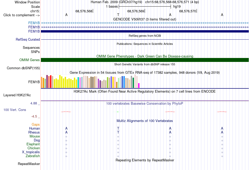The width and height of the screenshot is (249, 170).
Task: Click the SNPs publications label
Action: click(x=35, y=52)
